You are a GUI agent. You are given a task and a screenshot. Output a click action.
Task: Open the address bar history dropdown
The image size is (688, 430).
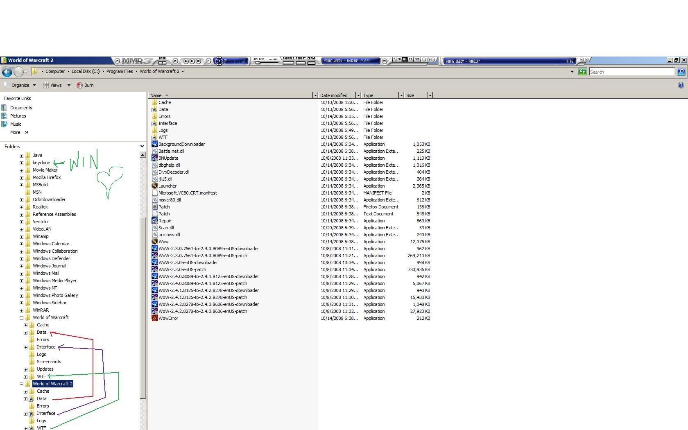[572, 72]
